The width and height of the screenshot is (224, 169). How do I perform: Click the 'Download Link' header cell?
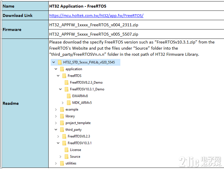25,15
